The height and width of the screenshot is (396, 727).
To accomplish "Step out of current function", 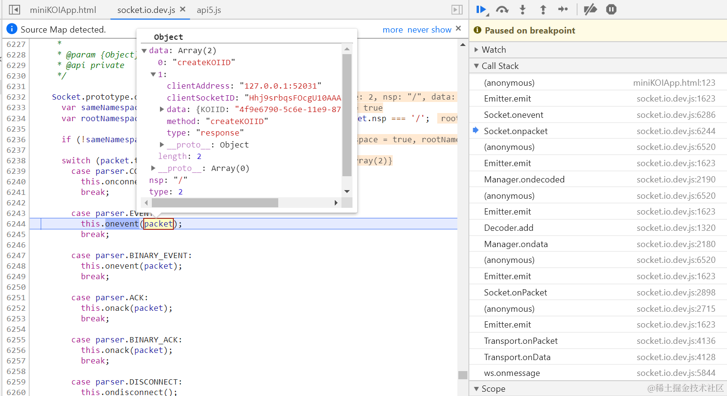I will pyautogui.click(x=543, y=10).
